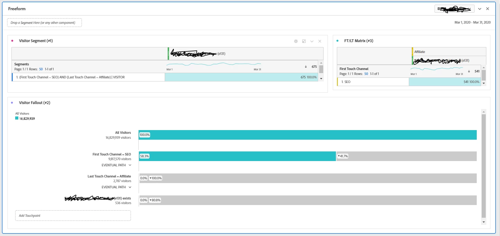Screen dimensions: 500x236
Task: Click the pink dot next to Visitor Segment (#1)
Action: coord(12,41)
